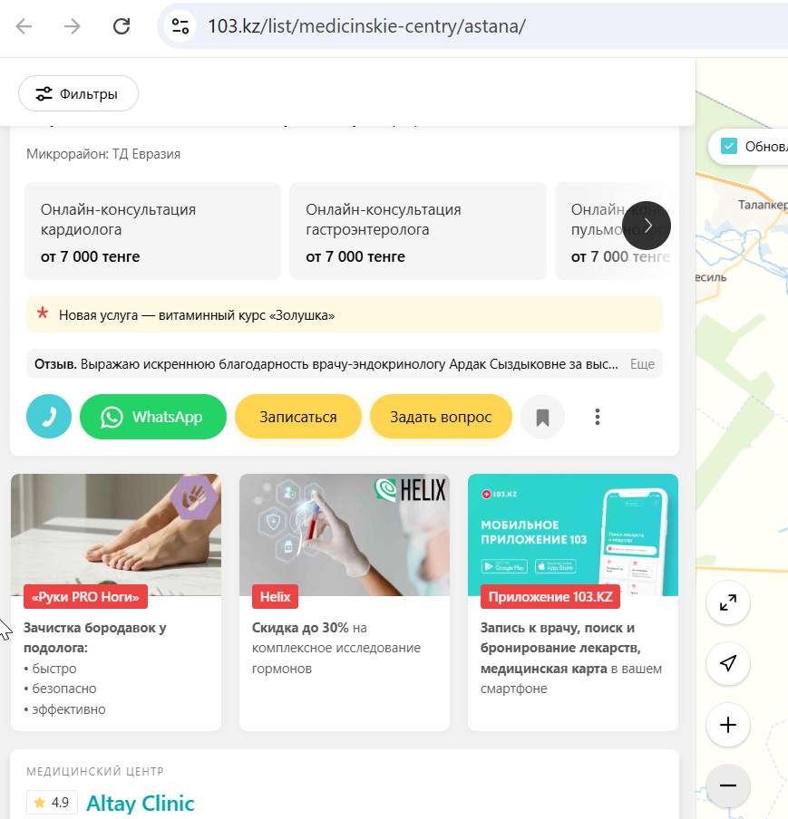Click the МЕДИЦИНСКИЙ ЦЕНТР category label
This screenshot has width=788, height=819.
(95, 772)
